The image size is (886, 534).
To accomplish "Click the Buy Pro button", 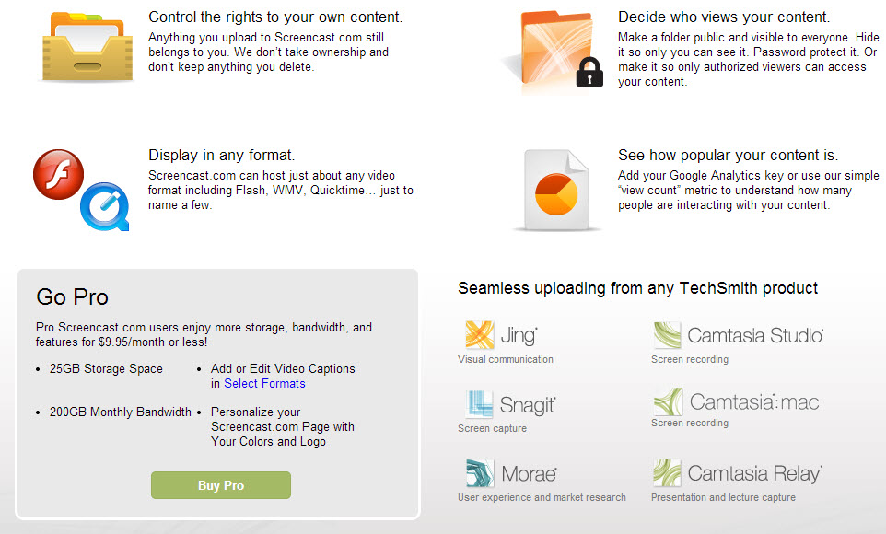I will [221, 485].
